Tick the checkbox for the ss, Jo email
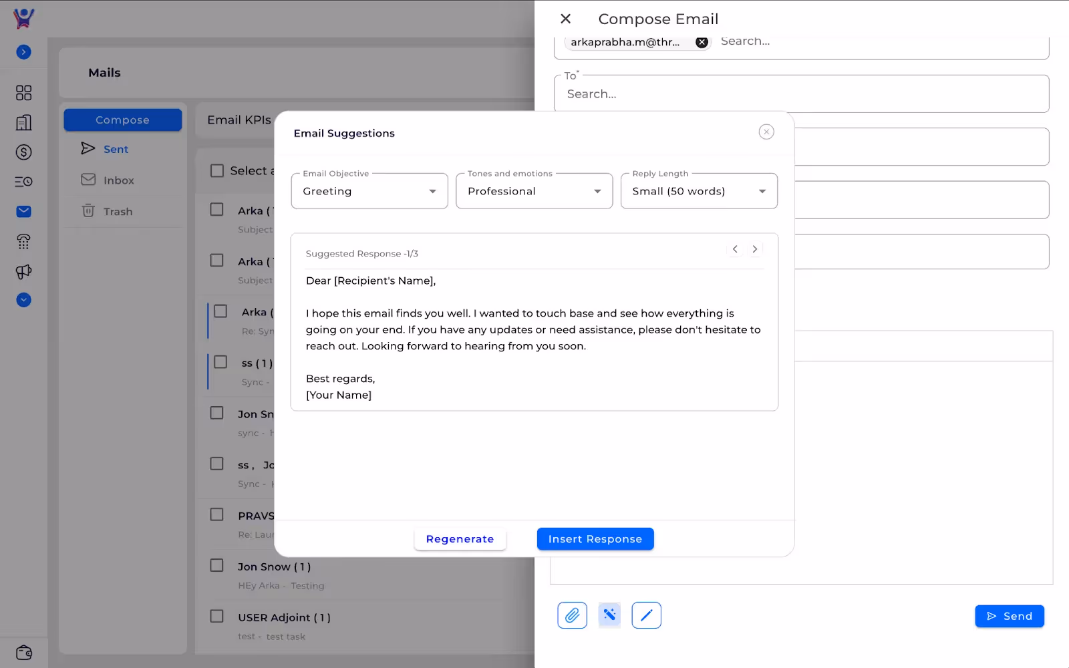The width and height of the screenshot is (1069, 668). pos(217,464)
